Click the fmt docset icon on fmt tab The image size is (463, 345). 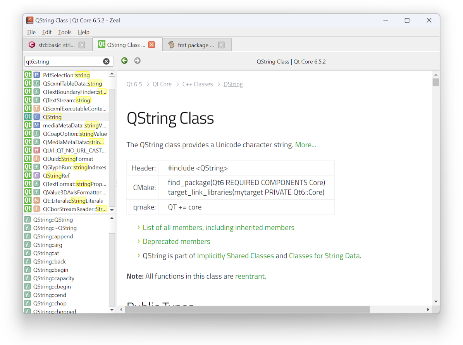170,45
